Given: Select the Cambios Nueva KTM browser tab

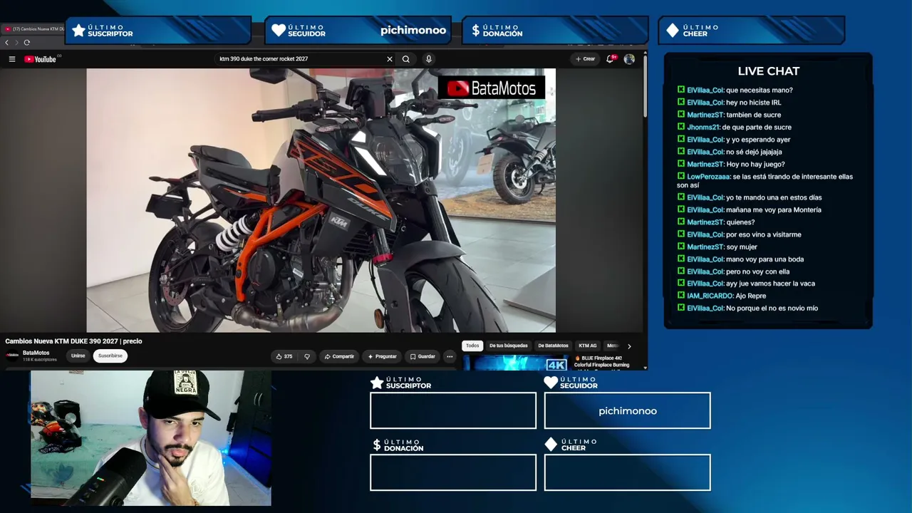Looking at the screenshot, I should click(34, 29).
